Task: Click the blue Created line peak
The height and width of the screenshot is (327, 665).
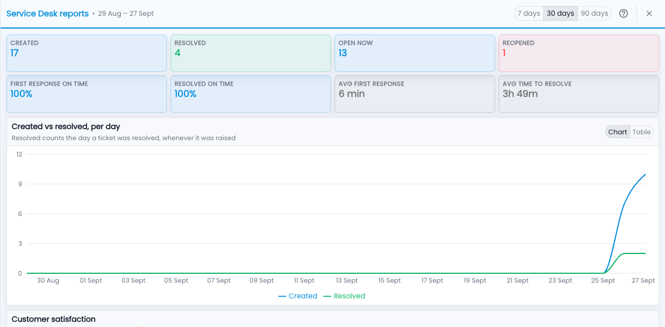Action: click(x=645, y=175)
